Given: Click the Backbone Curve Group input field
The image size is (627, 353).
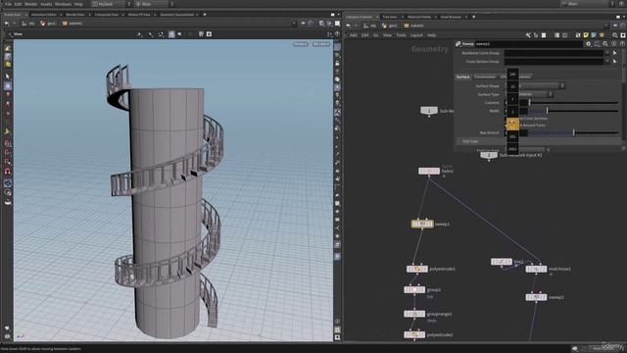Looking at the screenshot, I should tap(554, 53).
